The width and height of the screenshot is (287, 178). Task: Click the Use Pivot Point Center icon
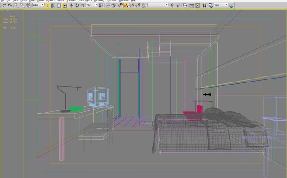tap(101, 6)
